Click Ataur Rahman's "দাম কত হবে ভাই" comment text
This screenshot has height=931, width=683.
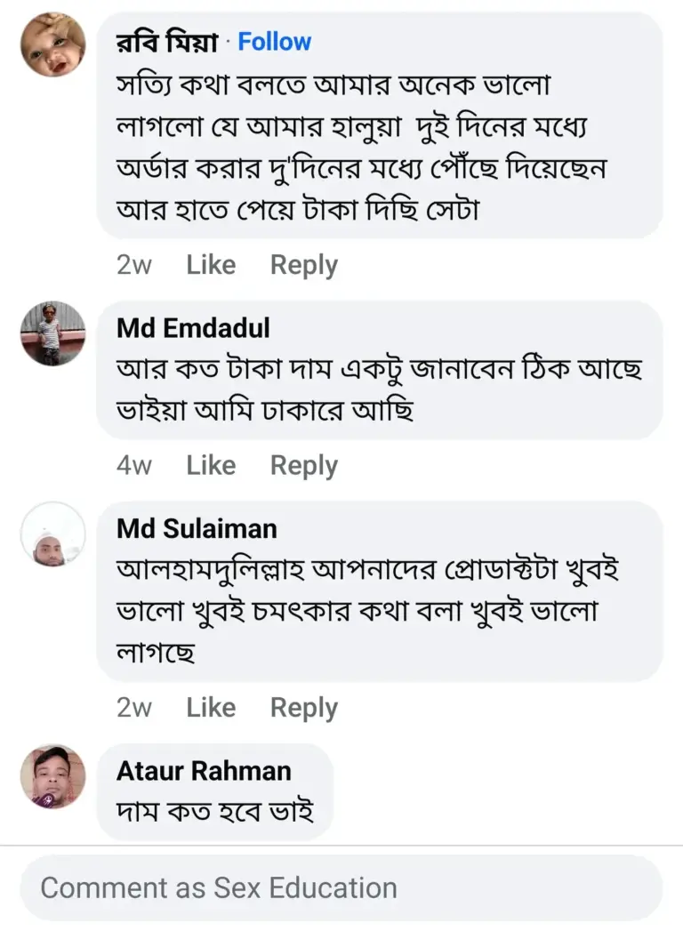click(x=215, y=812)
